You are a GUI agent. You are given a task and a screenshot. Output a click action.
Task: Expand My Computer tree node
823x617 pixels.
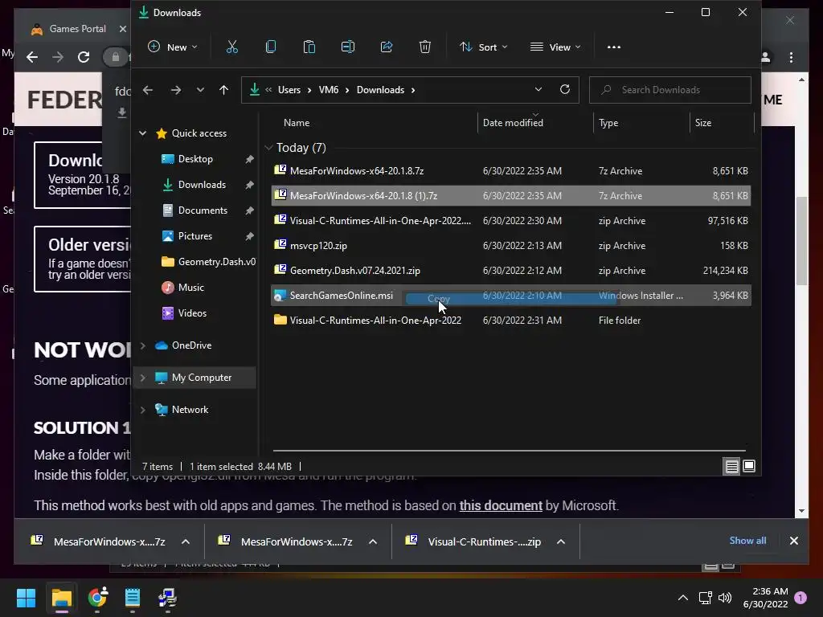(143, 378)
